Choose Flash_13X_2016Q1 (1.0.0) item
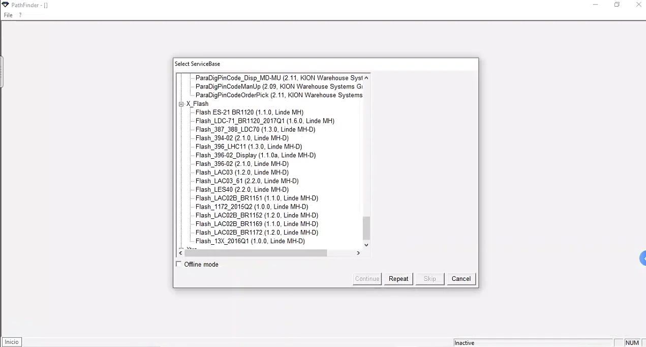646x347 pixels. [250, 241]
